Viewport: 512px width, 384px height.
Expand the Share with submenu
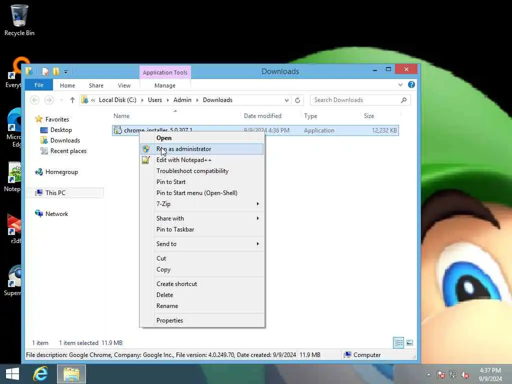click(x=202, y=218)
